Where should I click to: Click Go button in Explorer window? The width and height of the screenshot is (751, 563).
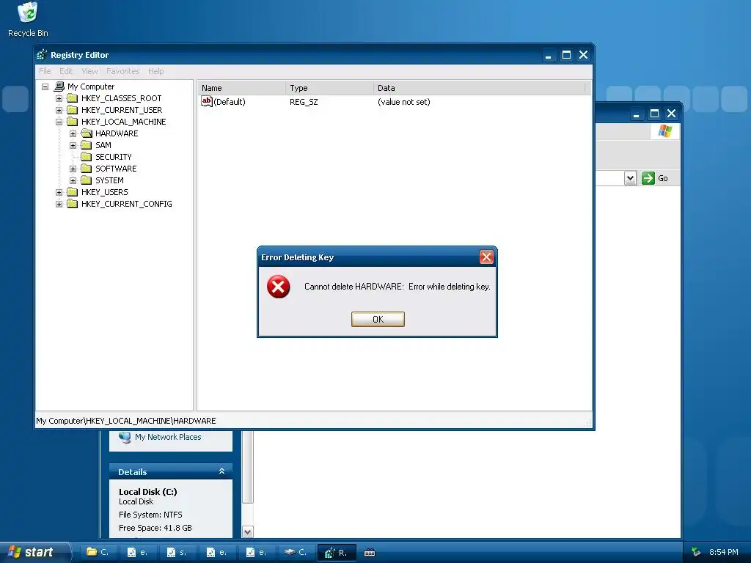pyautogui.click(x=655, y=178)
